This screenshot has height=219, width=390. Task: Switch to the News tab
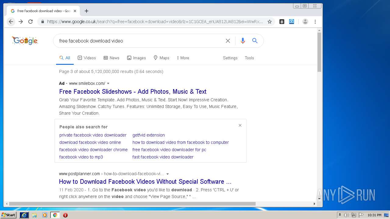tap(112, 58)
